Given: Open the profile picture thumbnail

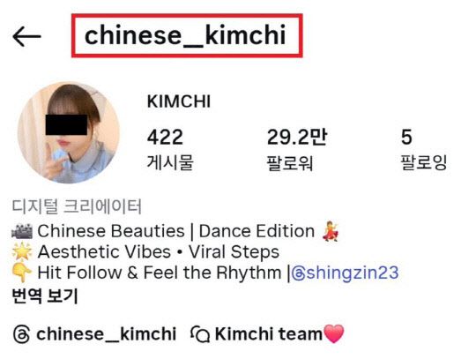Looking at the screenshot, I should coord(69,132).
